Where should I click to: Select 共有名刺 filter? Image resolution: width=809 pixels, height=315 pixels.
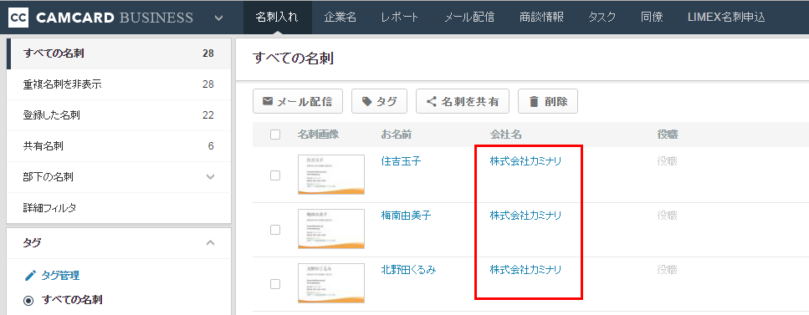[x=119, y=146]
